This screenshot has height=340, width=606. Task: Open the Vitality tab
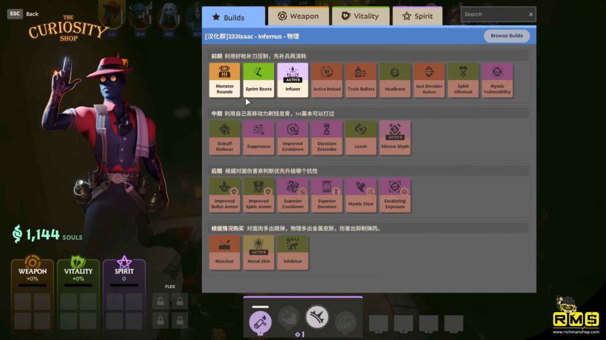click(x=360, y=17)
